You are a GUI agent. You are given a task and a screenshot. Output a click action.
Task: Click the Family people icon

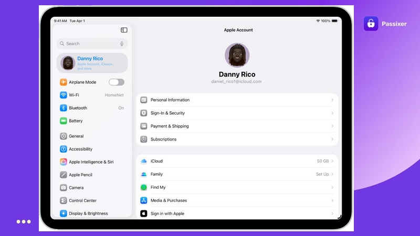[143, 174]
